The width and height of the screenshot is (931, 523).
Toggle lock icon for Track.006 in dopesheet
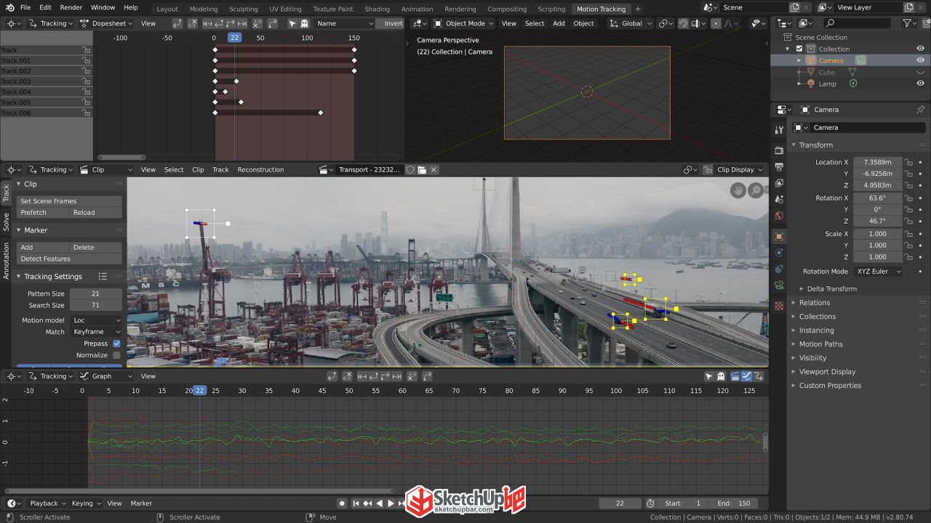click(86, 113)
